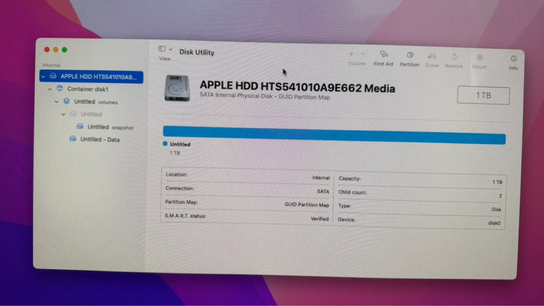Screen dimensions: 544x306
Task: Select Untitled volumes group in sidebar
Action: click(96, 102)
